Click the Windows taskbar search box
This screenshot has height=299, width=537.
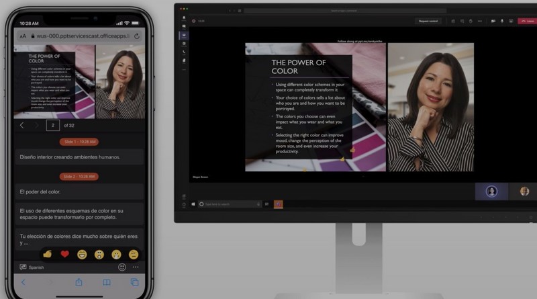tap(230, 204)
